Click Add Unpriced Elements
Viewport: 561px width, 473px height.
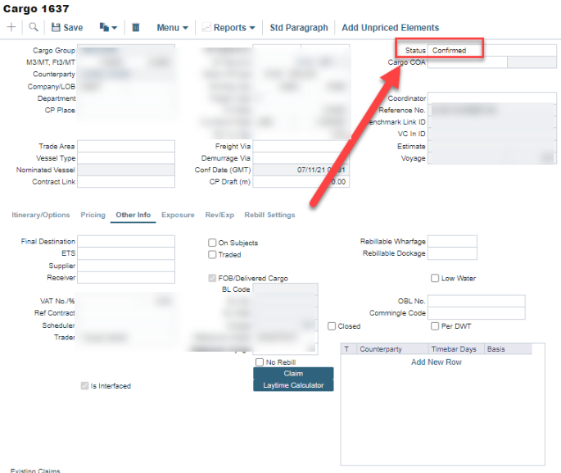391,28
